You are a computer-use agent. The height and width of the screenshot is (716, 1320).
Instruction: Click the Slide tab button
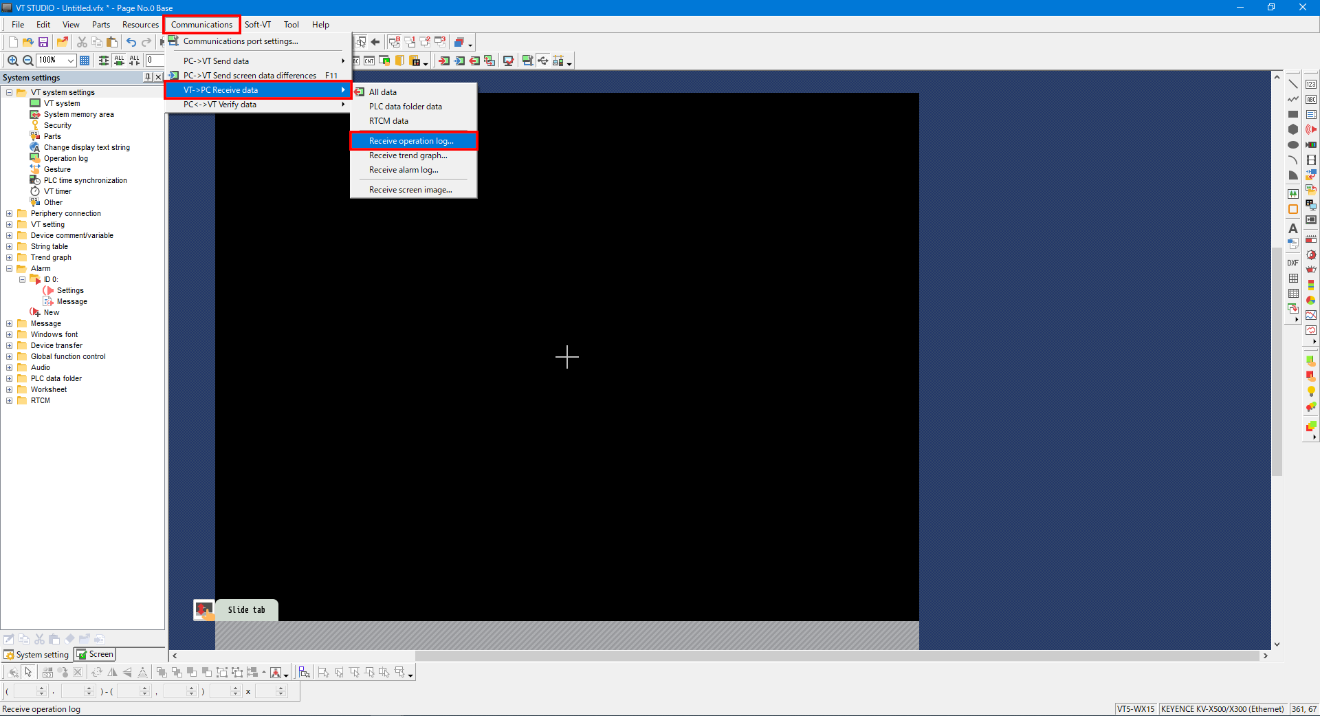pyautogui.click(x=246, y=609)
